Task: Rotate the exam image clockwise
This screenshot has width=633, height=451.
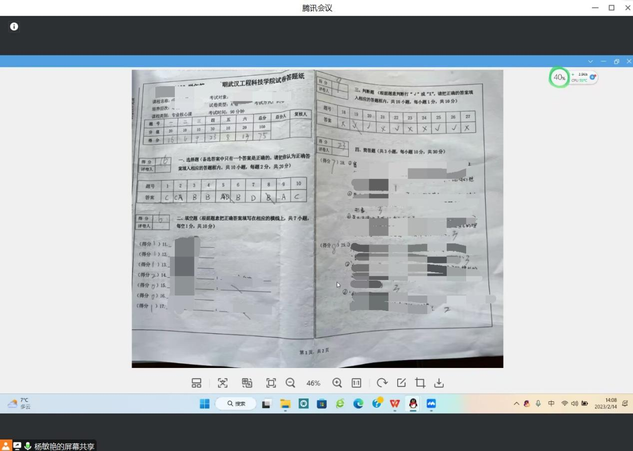Action: click(382, 383)
